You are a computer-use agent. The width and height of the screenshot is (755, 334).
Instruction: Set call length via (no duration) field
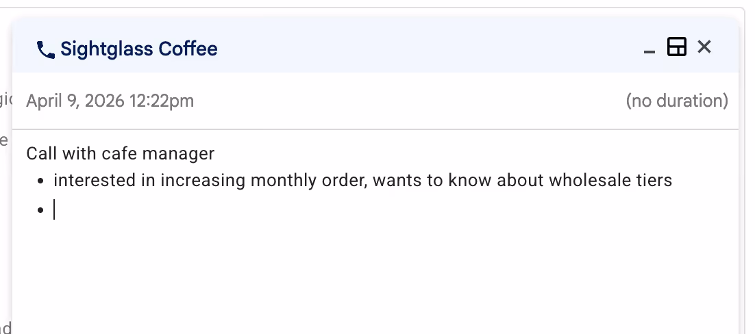[676, 101]
